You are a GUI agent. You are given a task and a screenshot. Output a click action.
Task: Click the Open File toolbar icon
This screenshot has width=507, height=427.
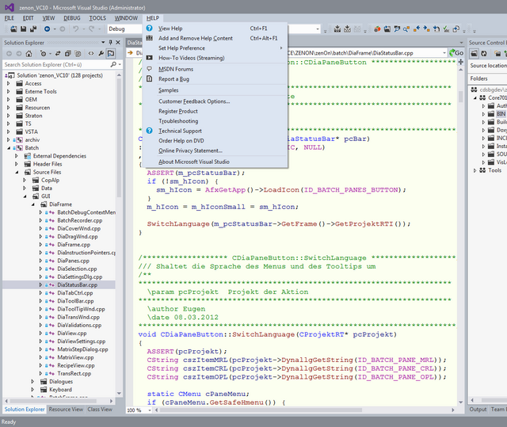coord(13,29)
